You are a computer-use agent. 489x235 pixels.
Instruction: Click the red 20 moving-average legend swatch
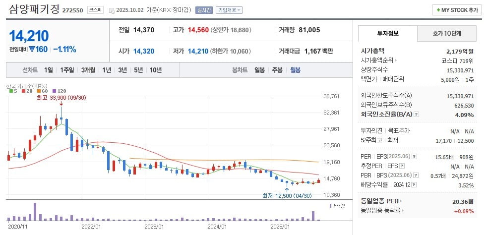[23, 91]
